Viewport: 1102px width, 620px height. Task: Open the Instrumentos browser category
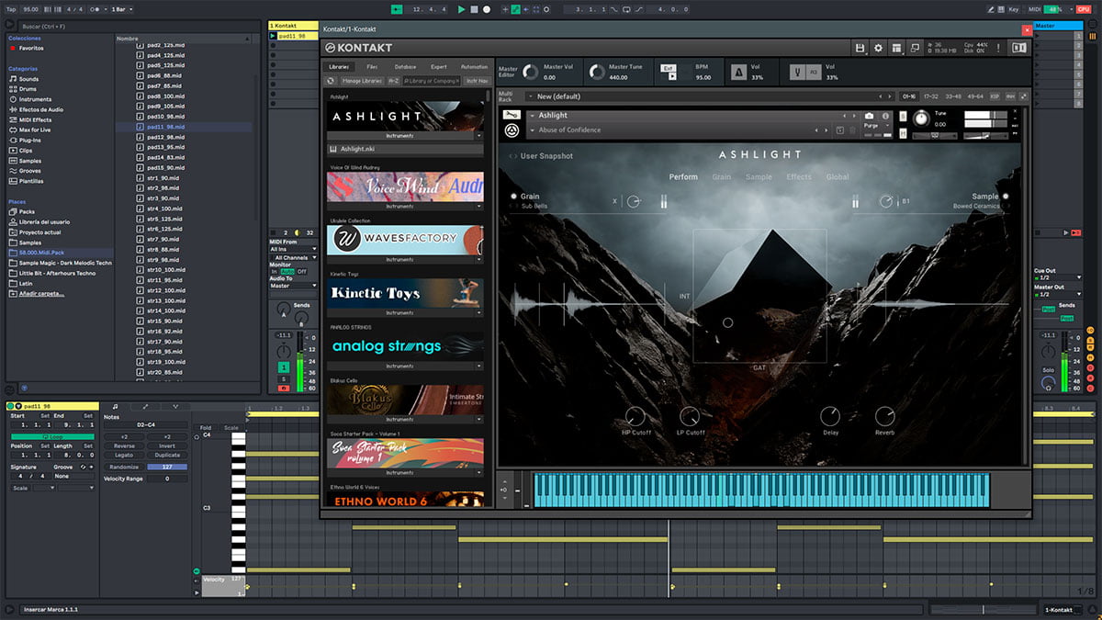[35, 99]
